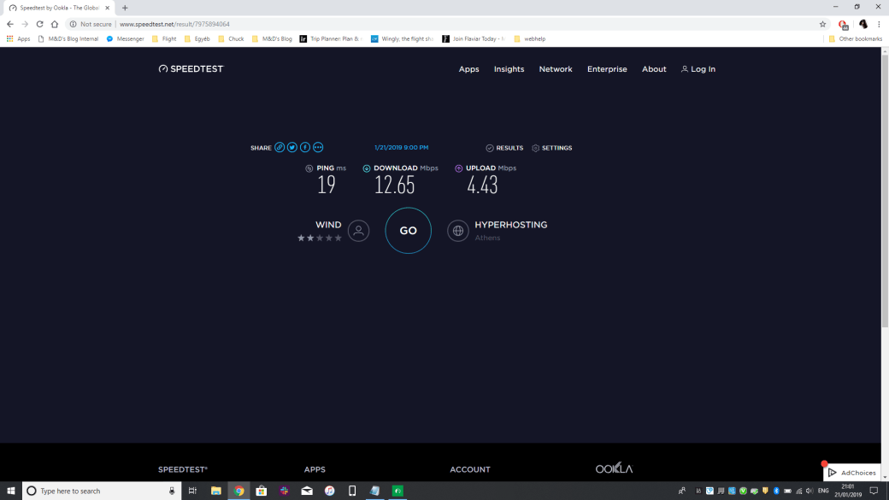The height and width of the screenshot is (500, 889).
Task: Open the Results page
Action: (x=504, y=148)
